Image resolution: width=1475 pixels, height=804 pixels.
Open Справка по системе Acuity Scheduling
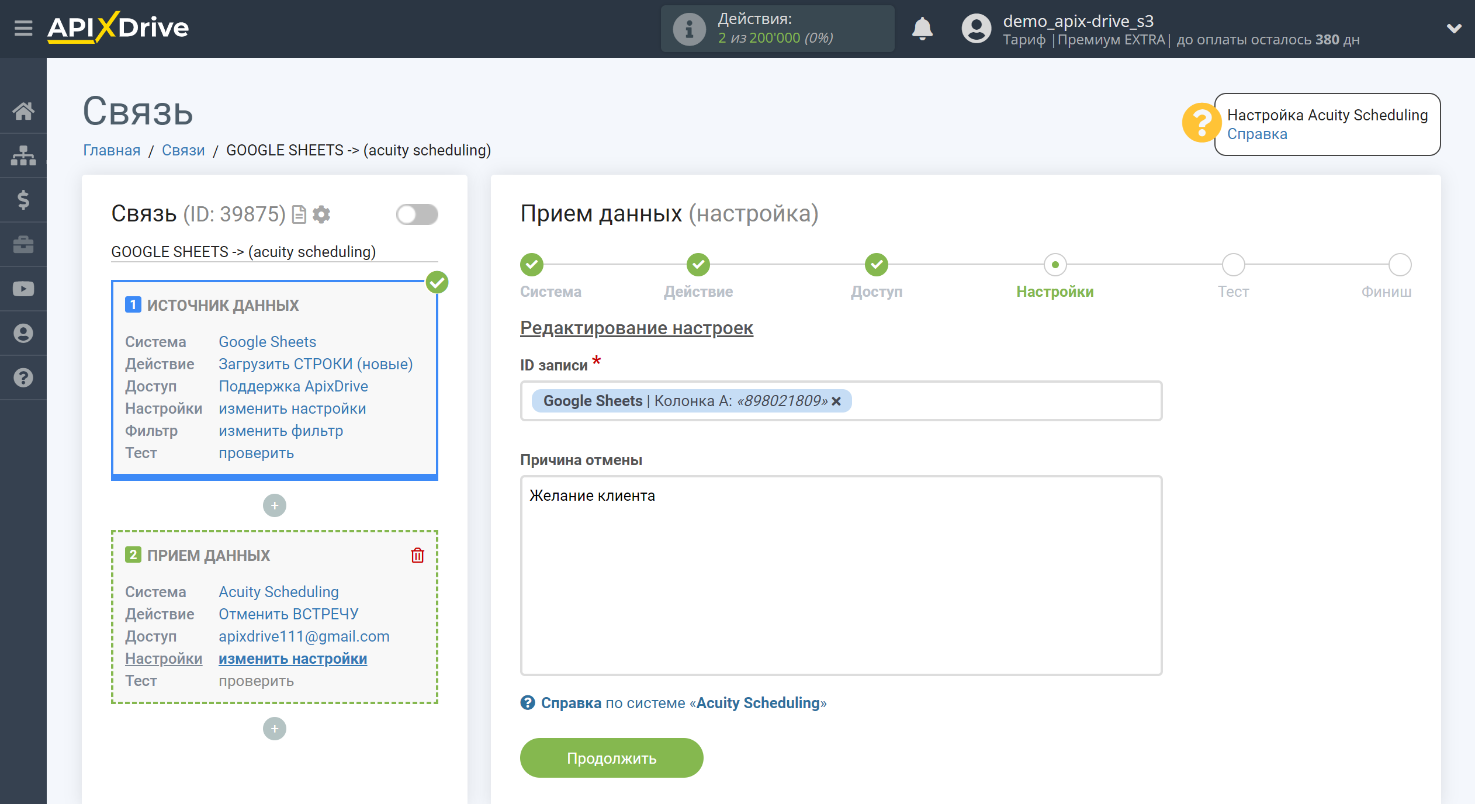pos(683,703)
